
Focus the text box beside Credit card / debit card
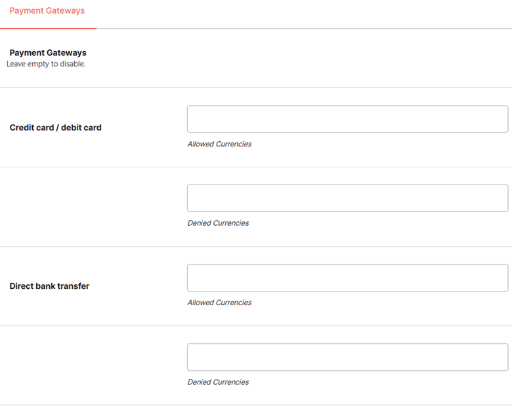click(x=347, y=119)
